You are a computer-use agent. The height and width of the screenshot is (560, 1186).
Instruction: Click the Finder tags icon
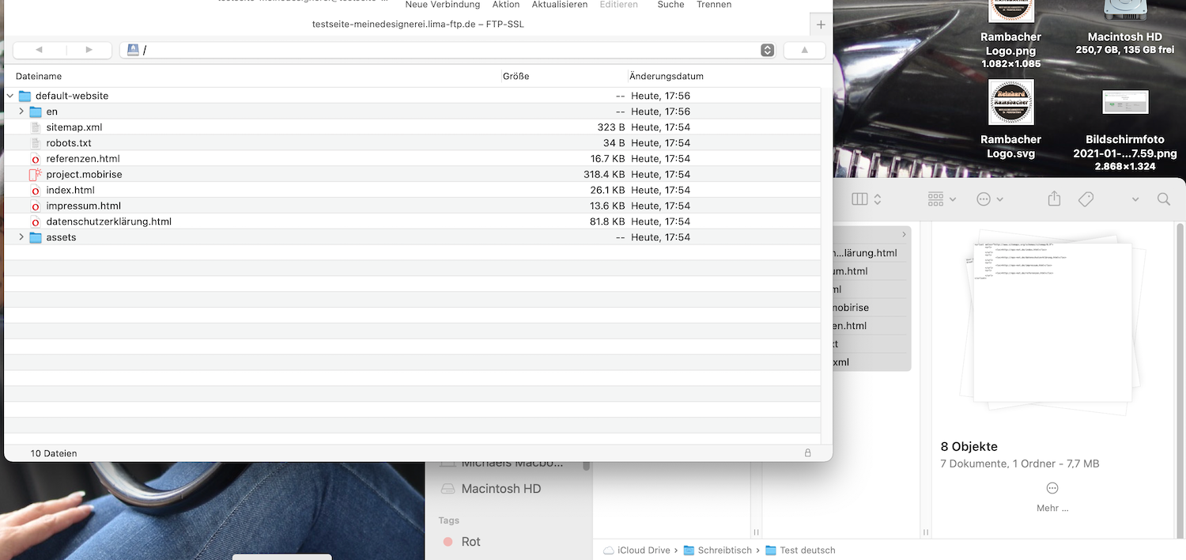[x=1086, y=199]
